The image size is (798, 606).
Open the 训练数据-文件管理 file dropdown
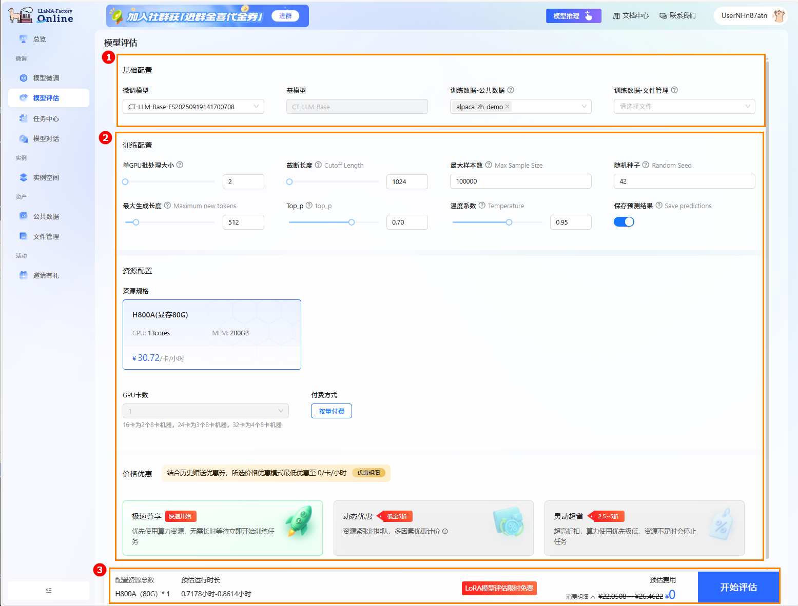pyautogui.click(x=684, y=107)
